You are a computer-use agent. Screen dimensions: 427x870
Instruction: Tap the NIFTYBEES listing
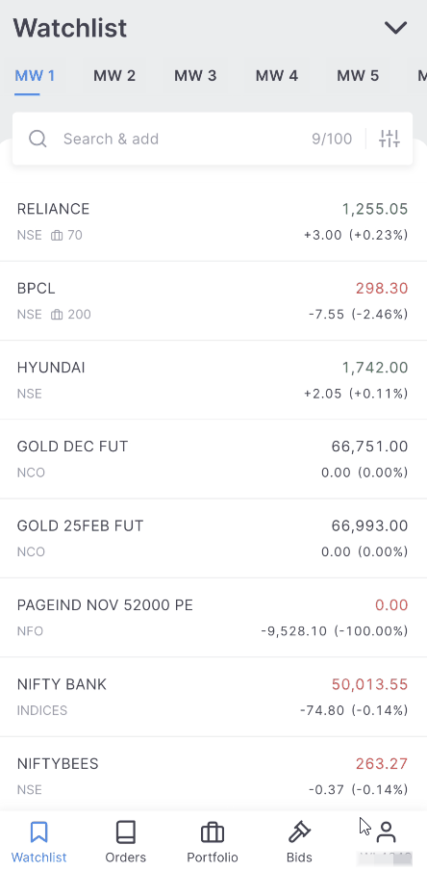(213, 776)
